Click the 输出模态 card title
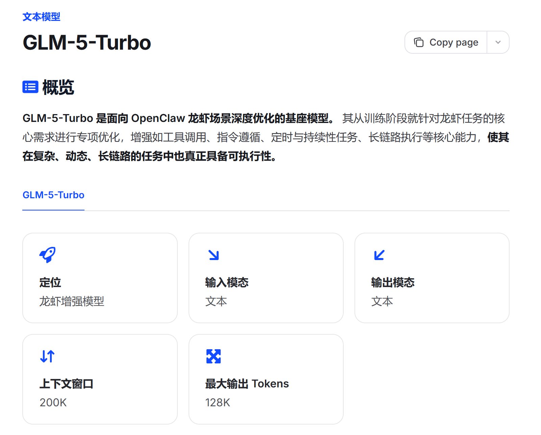541x435 pixels. point(393,282)
